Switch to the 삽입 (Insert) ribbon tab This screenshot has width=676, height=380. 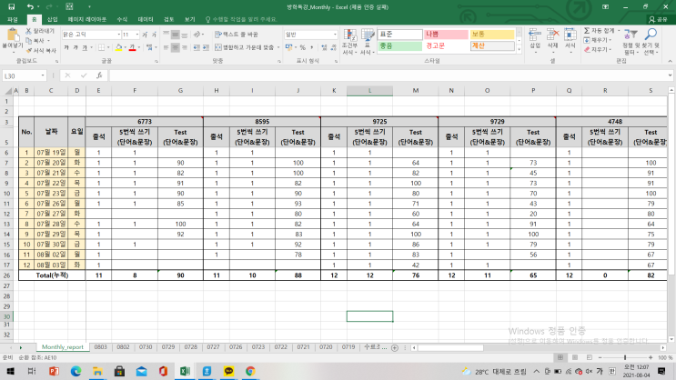[52, 19]
